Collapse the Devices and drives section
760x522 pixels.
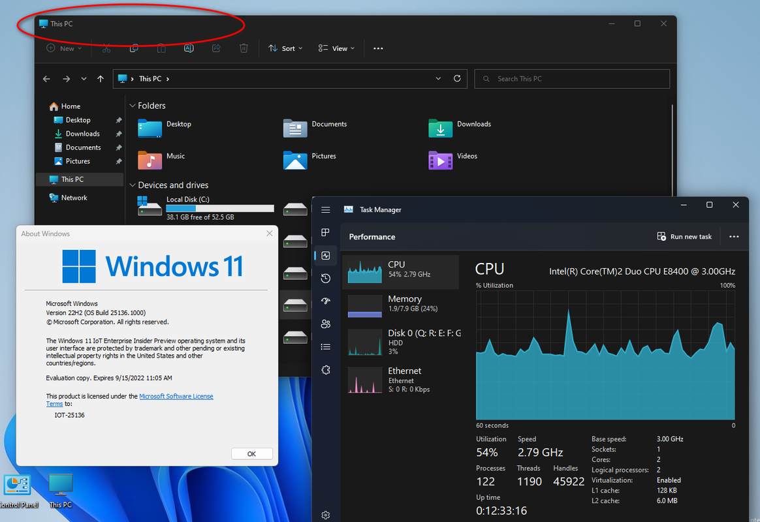pos(133,185)
